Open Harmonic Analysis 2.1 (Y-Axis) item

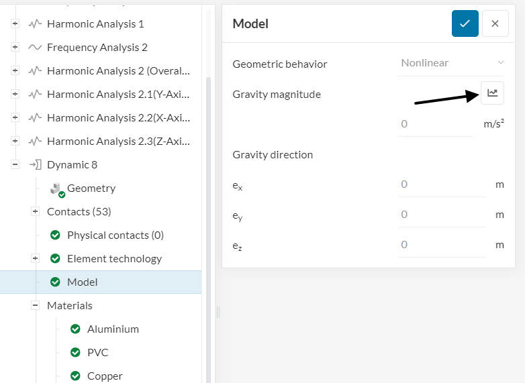[118, 95]
